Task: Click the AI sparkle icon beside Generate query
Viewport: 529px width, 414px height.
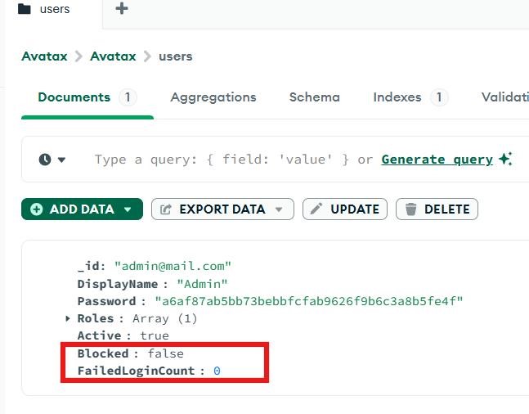Action: tap(505, 159)
